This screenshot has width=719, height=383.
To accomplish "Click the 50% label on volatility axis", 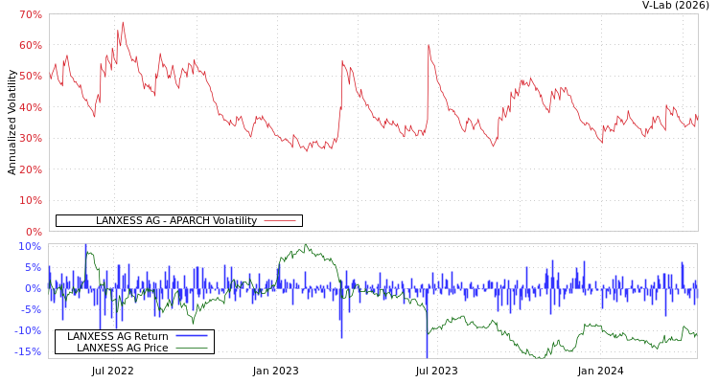I will click(x=30, y=77).
